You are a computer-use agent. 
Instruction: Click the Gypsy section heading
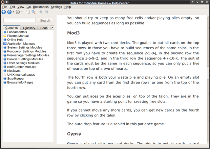pos(74,134)
